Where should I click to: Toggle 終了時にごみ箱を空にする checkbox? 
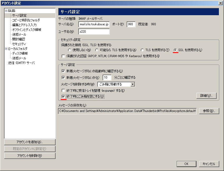pyautogui.click(x=63, y=96)
